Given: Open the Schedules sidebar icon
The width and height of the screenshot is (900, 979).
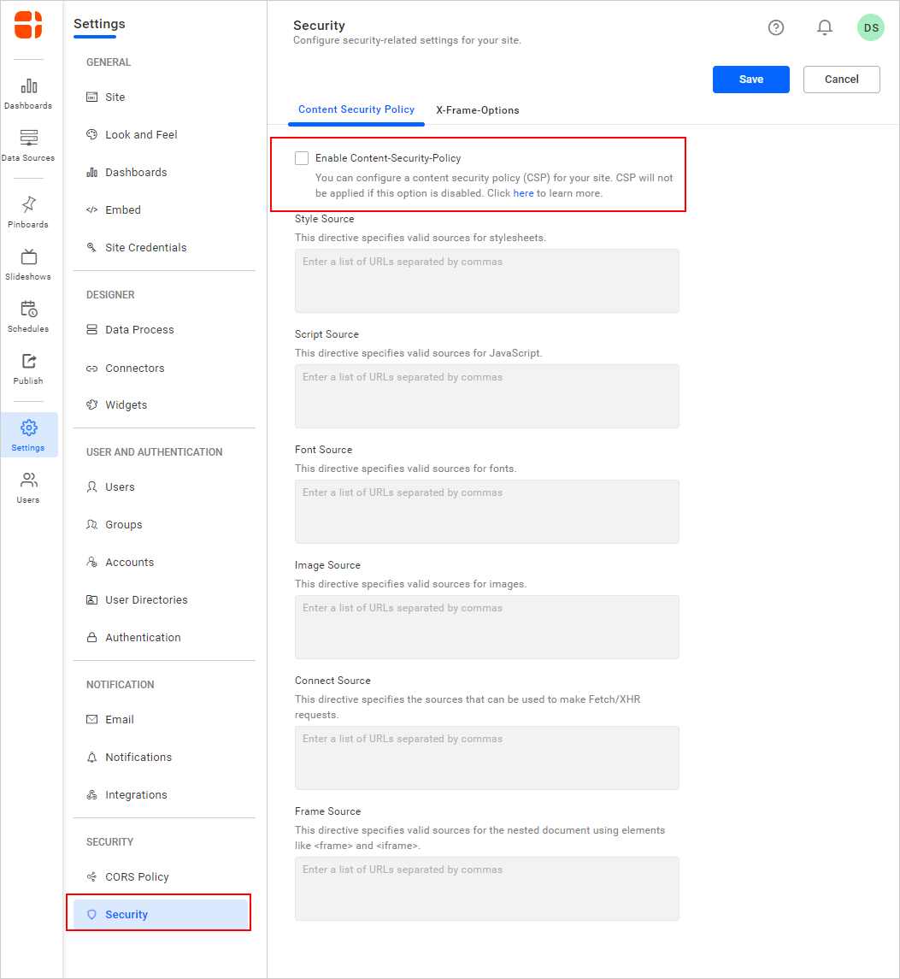Looking at the screenshot, I should coord(28,312).
